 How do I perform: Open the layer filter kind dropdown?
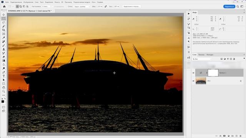(x=202, y=59)
